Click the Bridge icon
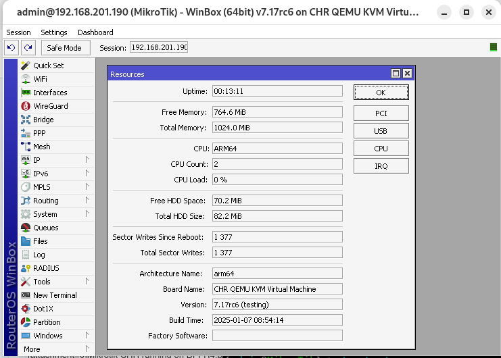The height and width of the screenshot is (358, 501). pyautogui.click(x=26, y=120)
